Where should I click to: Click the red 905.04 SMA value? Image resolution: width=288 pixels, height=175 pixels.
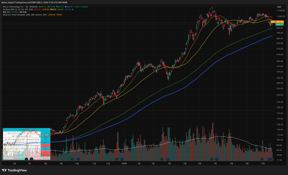[x=37, y=9]
